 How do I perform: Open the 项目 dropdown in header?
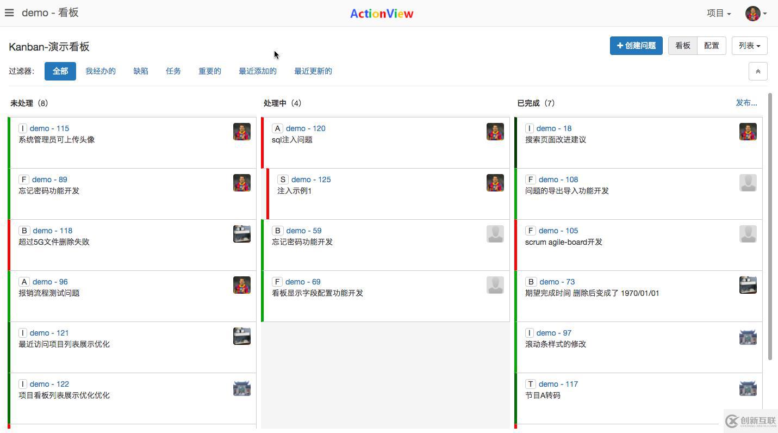click(719, 13)
